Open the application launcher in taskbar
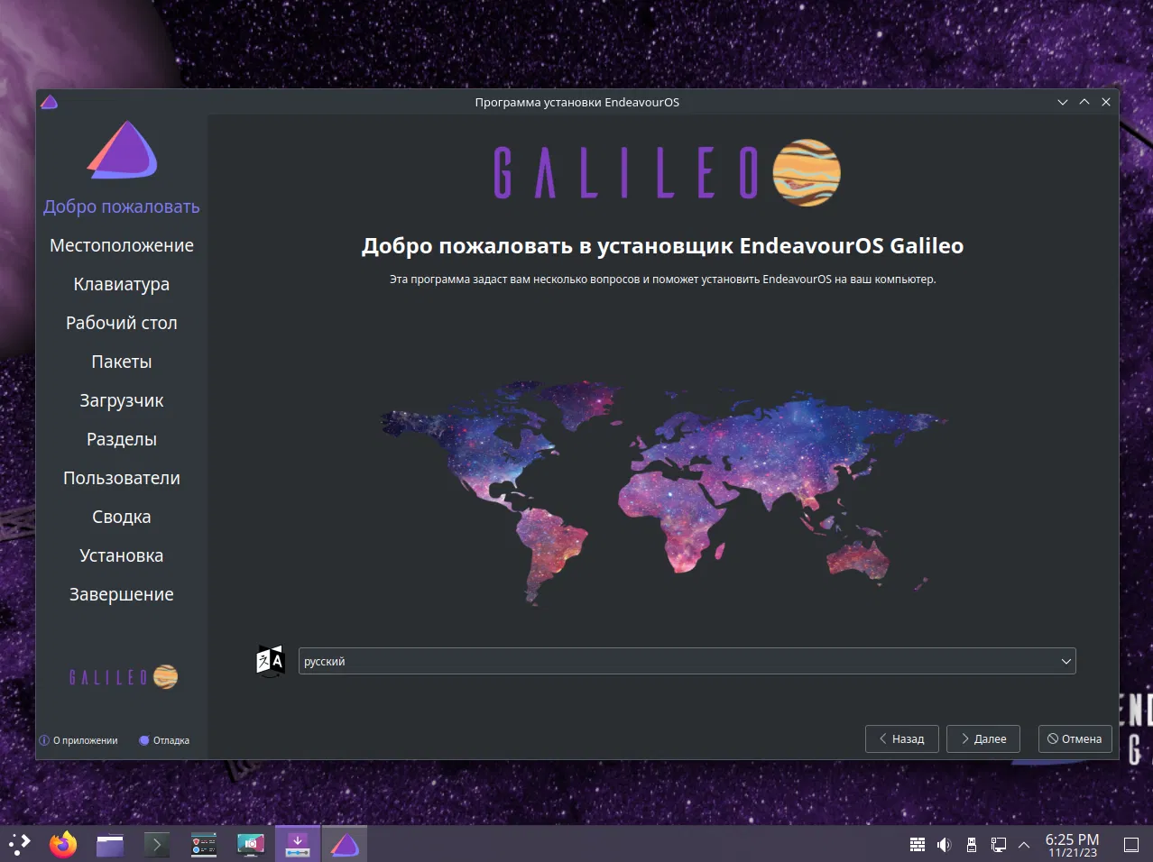The height and width of the screenshot is (862, 1153). pos(19,844)
